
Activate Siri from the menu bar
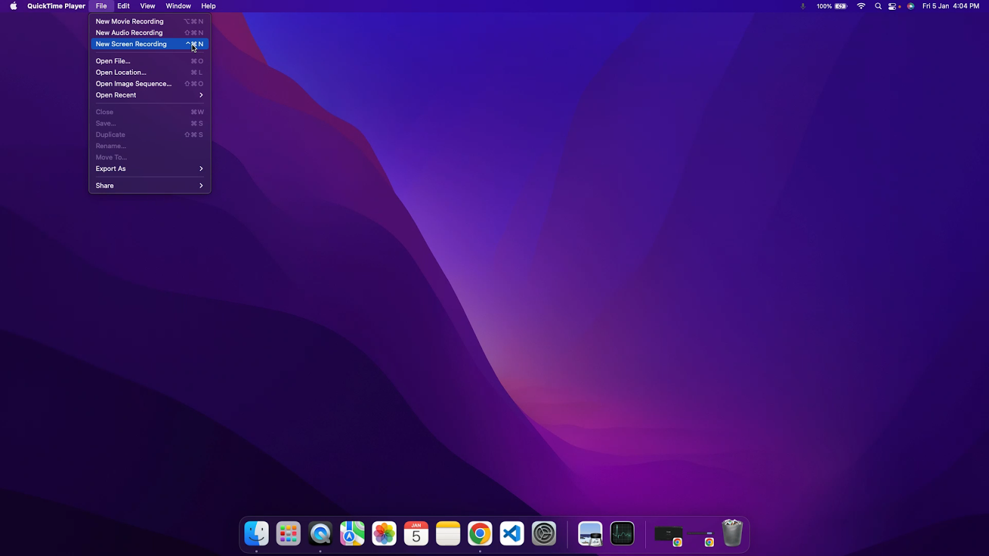[910, 6]
